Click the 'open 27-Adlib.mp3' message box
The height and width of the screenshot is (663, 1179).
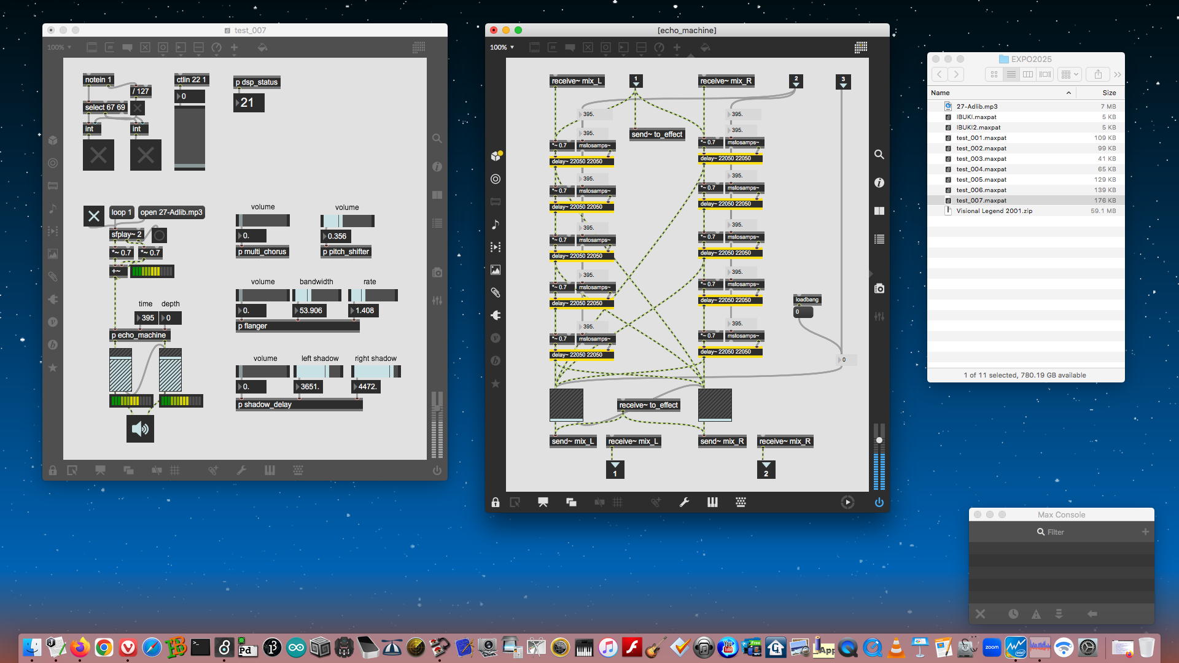point(171,212)
